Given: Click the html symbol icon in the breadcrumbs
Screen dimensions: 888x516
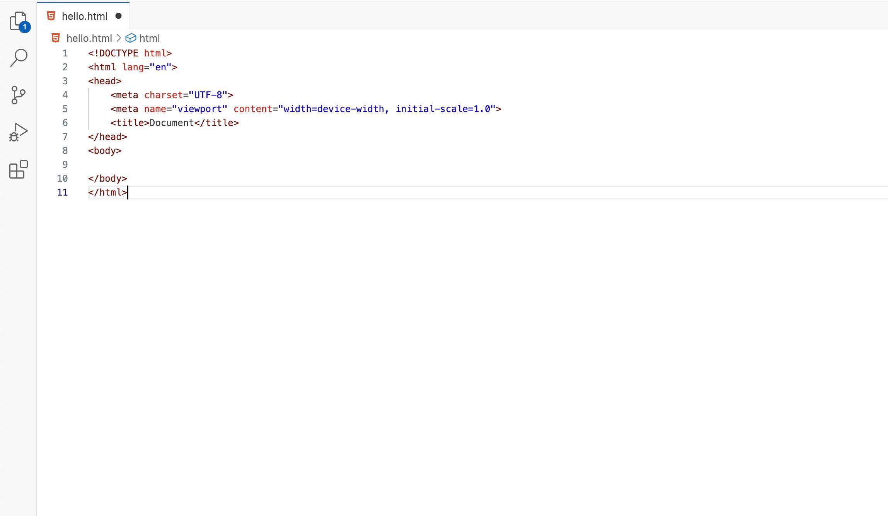Looking at the screenshot, I should 131,38.
